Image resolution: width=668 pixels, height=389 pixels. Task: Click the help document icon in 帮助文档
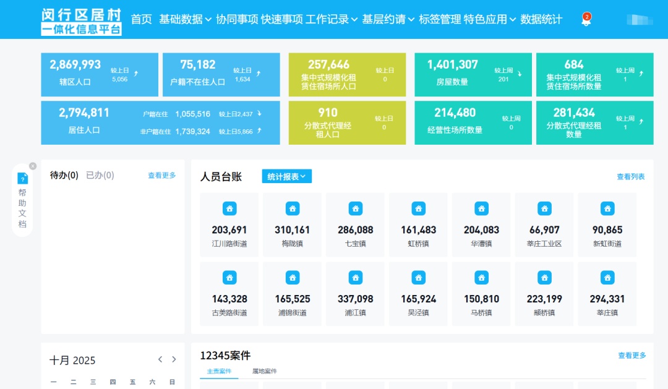click(23, 179)
